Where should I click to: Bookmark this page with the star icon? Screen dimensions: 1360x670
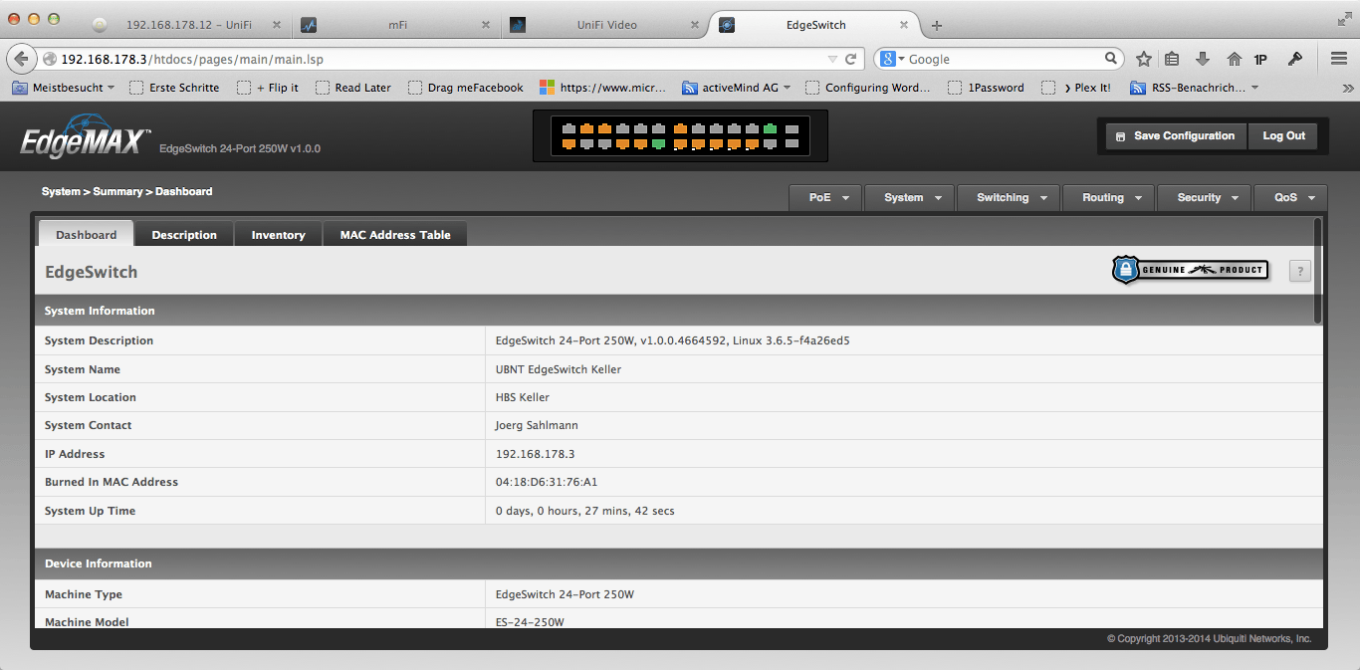[x=1144, y=59]
